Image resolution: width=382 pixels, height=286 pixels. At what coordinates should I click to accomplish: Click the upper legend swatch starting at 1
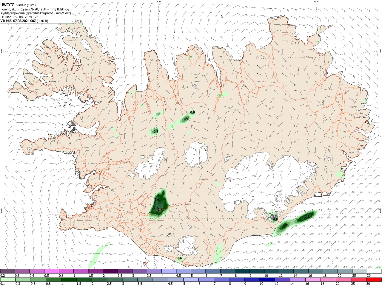tap(81, 271)
